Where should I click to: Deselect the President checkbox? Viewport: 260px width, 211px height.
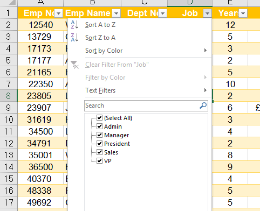[99, 144]
